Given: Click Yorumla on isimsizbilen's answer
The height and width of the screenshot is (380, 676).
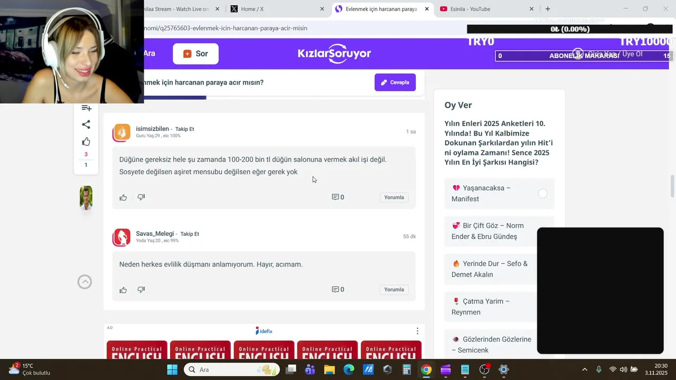Looking at the screenshot, I should tap(394, 197).
